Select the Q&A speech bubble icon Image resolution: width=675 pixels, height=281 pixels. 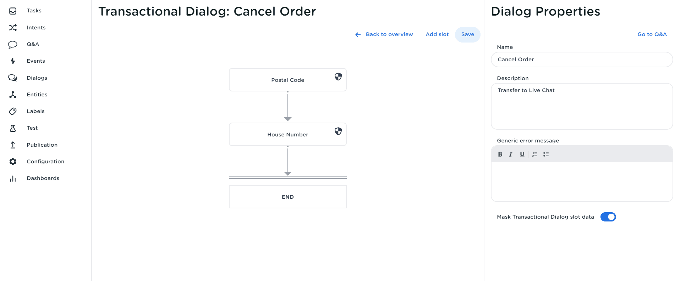click(x=13, y=44)
